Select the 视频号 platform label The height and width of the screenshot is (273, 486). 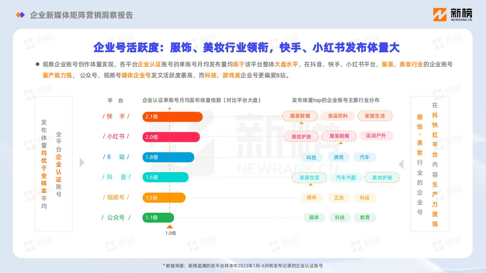click(x=116, y=197)
